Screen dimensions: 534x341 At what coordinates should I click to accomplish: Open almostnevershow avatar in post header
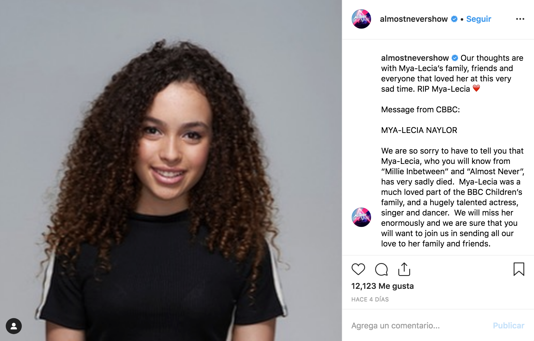(361, 19)
